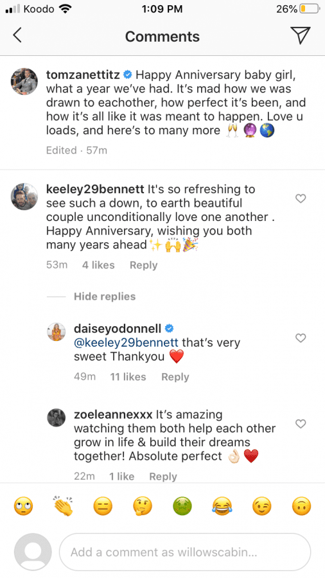
Task: Open the direct message paper plane icon
Action: pyautogui.click(x=301, y=35)
